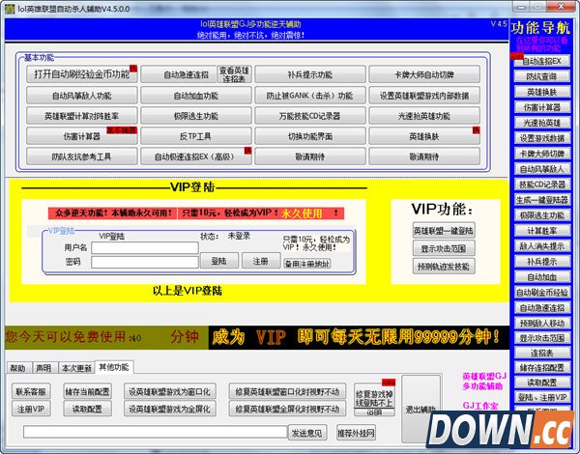Screen dimensions: 580x454
Task: Switch to the 帮助 tab
Action: [x=18, y=368]
